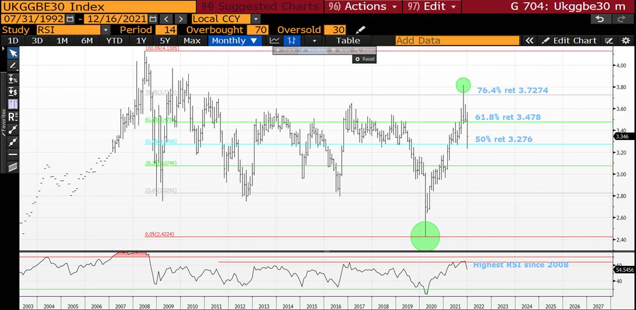
Task: Click the RSI value label 54.5456
Action: 624,269
